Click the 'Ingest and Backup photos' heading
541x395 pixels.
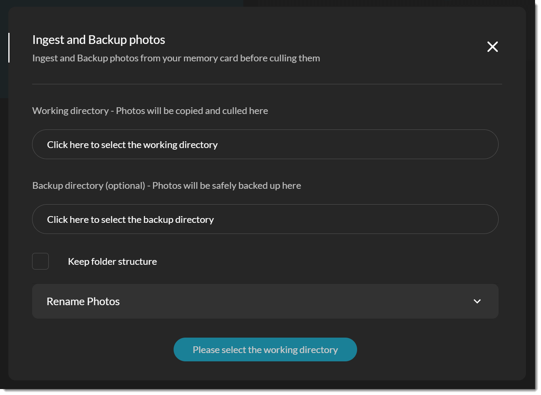98,40
